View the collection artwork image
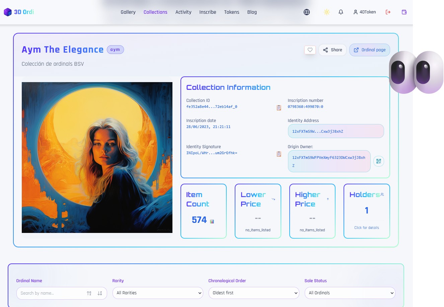 pyautogui.click(x=97, y=158)
